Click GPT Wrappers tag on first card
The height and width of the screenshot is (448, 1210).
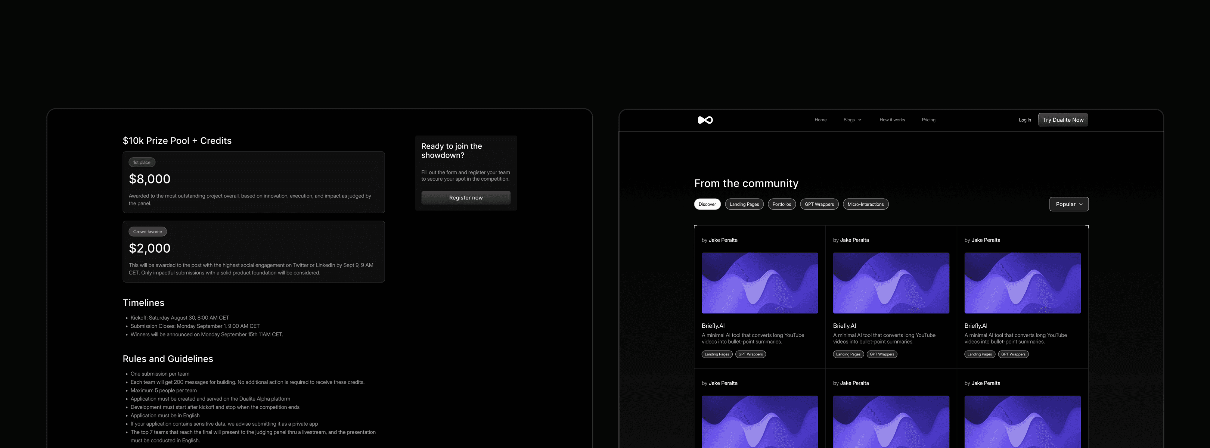(750, 355)
